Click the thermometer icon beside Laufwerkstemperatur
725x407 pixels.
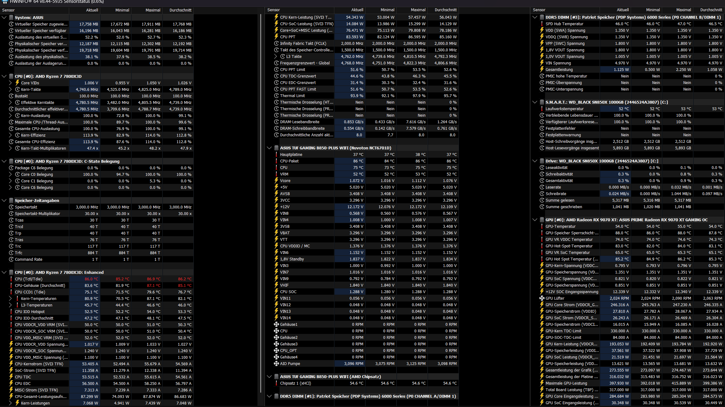point(542,109)
